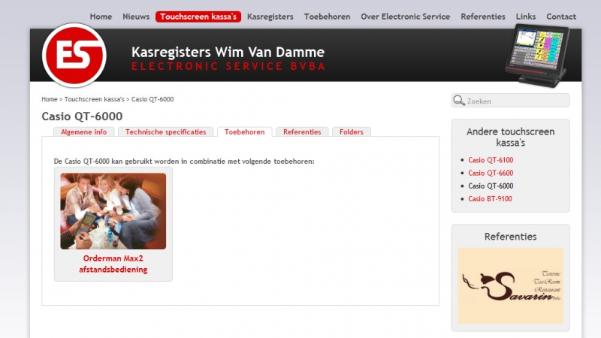
Task: Click the Savarin reference logo
Action: pyautogui.click(x=511, y=286)
